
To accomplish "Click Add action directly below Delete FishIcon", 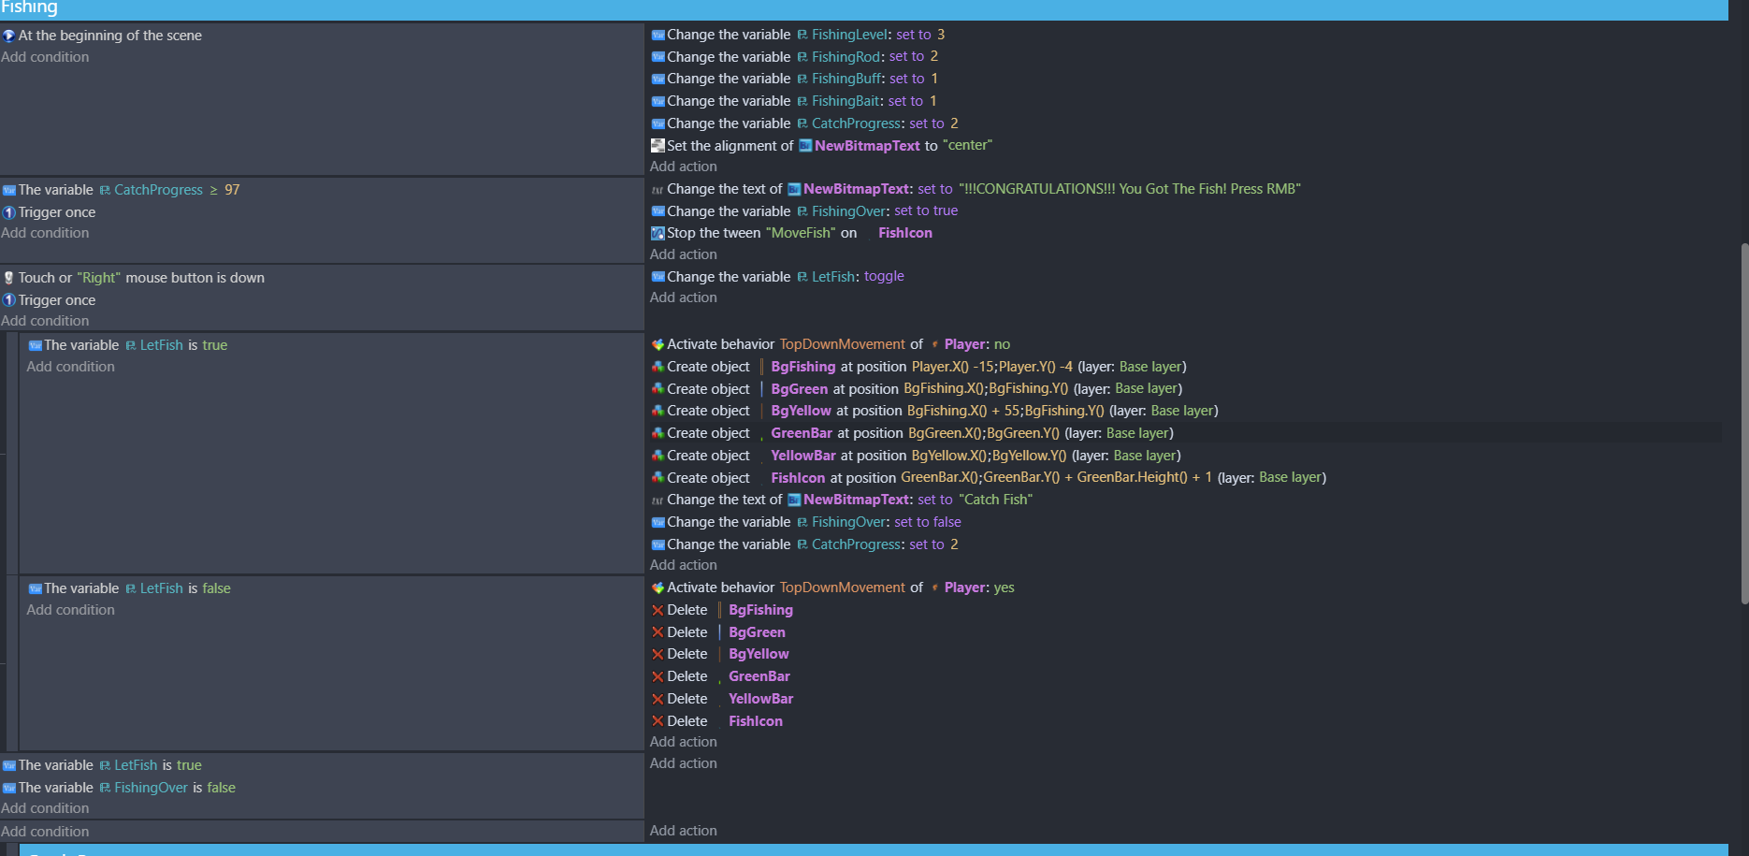I will [684, 742].
